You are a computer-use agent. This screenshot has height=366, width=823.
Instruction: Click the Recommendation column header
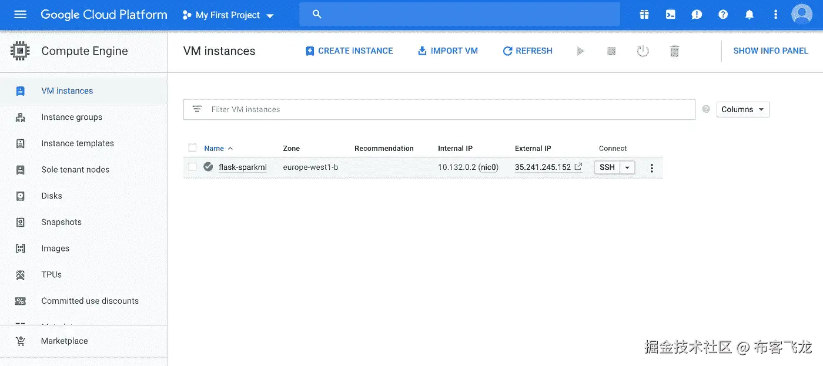384,149
